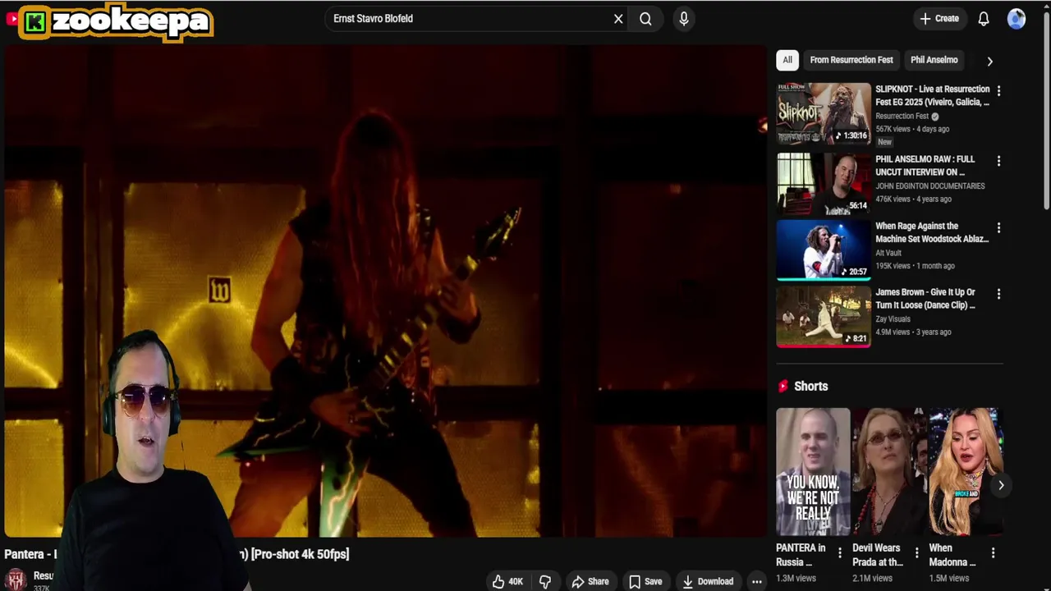The image size is (1051, 591).
Task: Open options for the Phil Anselmo interview
Action: tap(998, 161)
